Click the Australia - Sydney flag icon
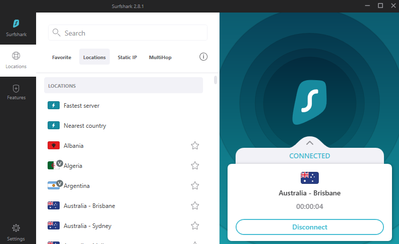The width and height of the screenshot is (399, 244). click(54, 225)
